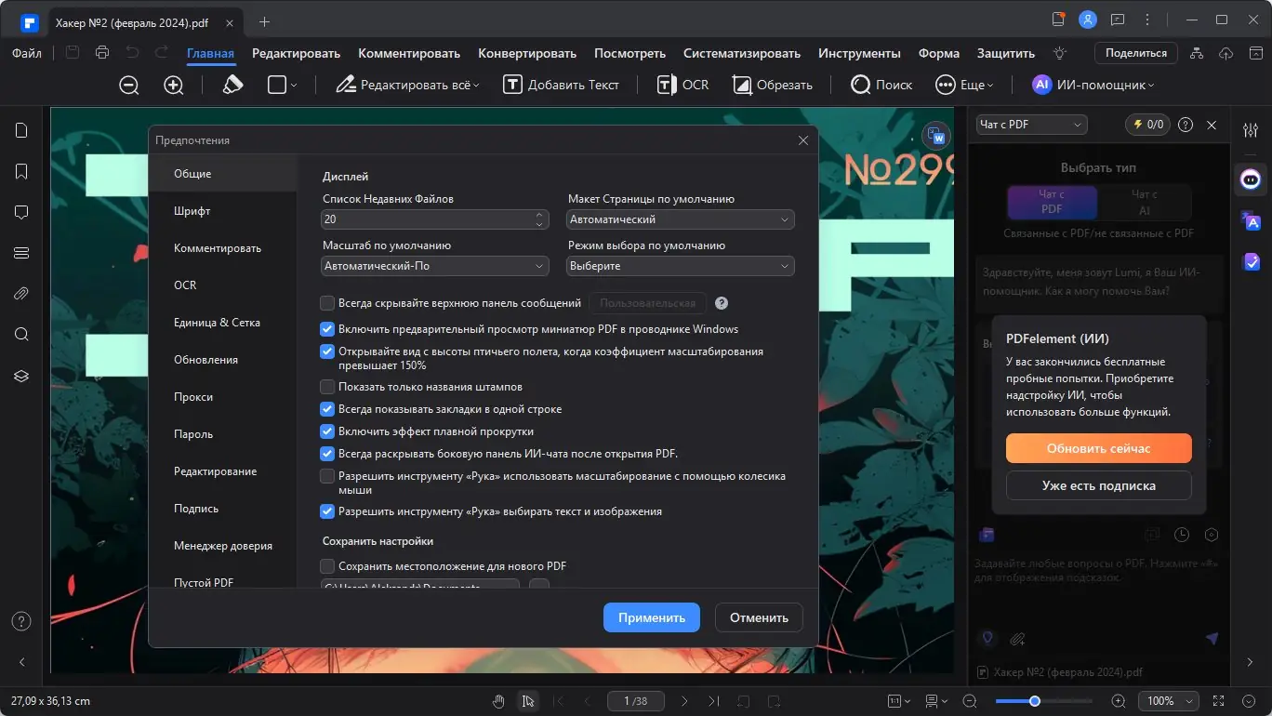Screen dimensions: 1272x716
Task: Click 'Уже есть подписка' button
Action: point(1099,485)
